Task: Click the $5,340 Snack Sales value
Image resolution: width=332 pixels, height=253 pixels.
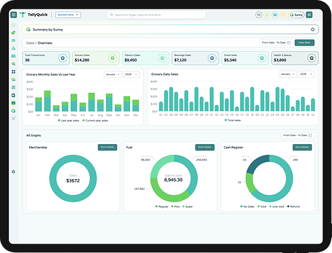Action: pos(230,60)
